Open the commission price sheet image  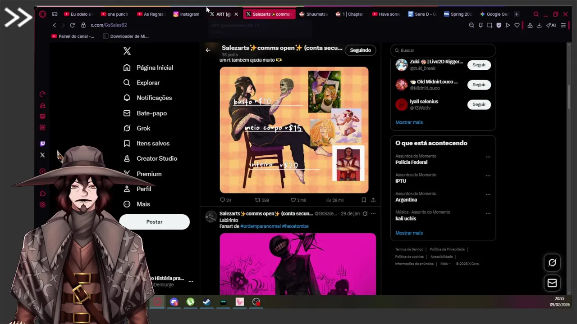click(x=294, y=130)
